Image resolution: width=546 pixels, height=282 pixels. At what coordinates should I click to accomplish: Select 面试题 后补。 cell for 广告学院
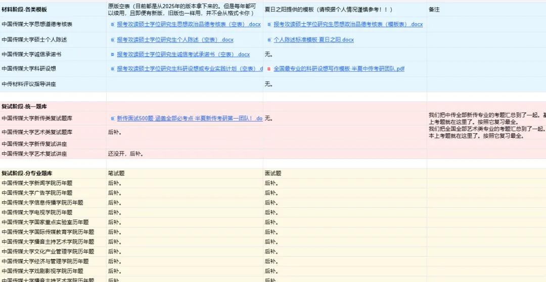click(x=345, y=193)
